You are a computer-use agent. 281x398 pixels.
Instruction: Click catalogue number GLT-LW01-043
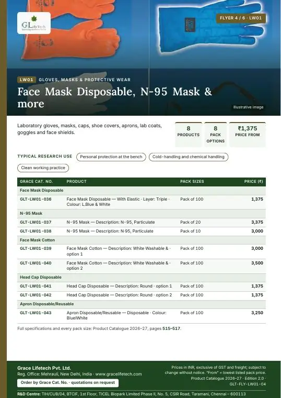click(x=36, y=313)
